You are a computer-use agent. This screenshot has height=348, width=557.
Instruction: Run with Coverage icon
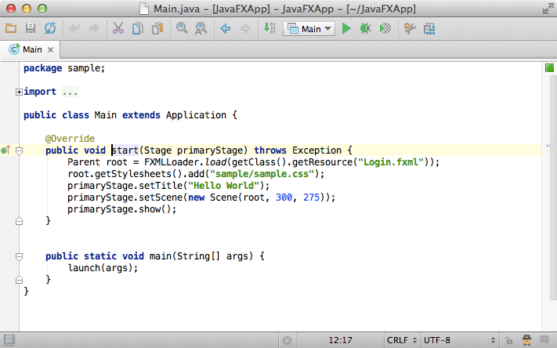tap(385, 28)
